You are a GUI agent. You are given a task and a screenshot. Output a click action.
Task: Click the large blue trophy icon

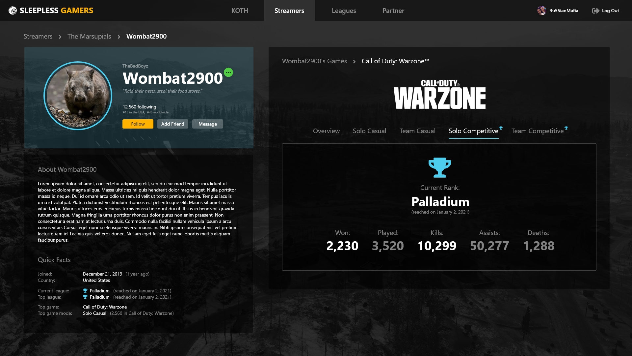[440, 167]
